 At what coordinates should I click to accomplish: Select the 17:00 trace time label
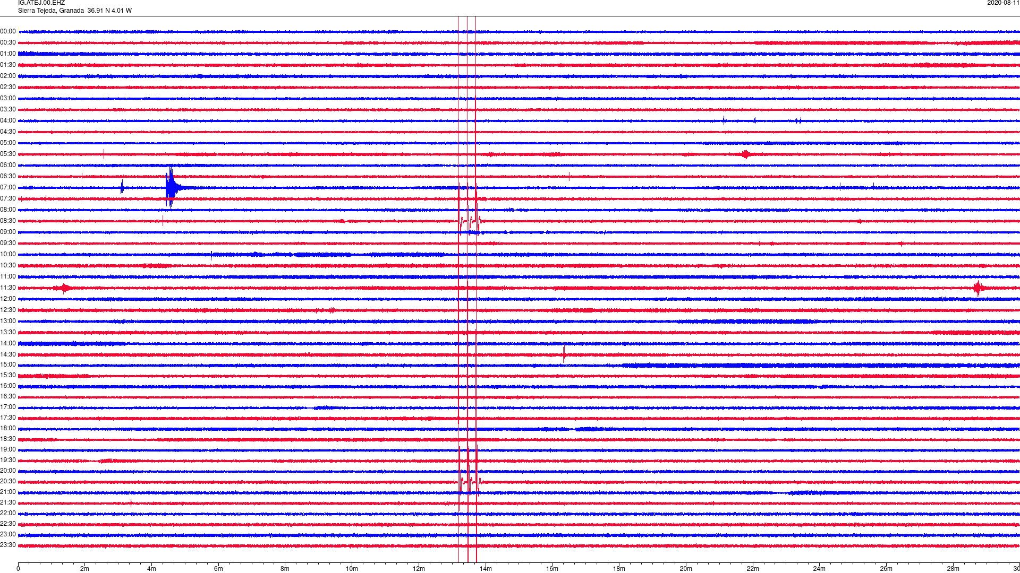(8, 407)
